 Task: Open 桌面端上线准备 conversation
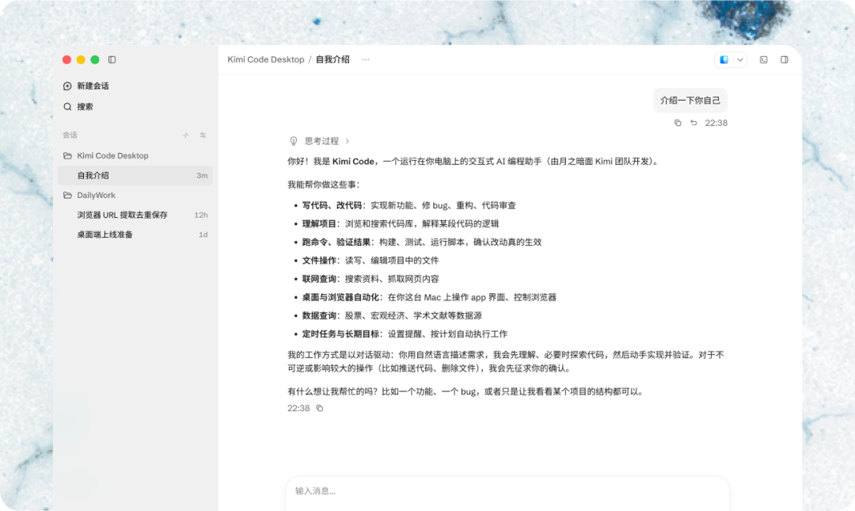(135, 235)
